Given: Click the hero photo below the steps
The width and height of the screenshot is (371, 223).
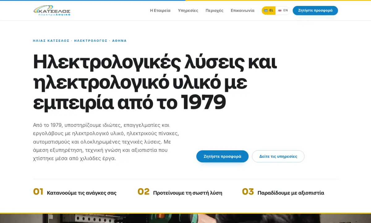Looking at the screenshot, I should pos(185,218).
